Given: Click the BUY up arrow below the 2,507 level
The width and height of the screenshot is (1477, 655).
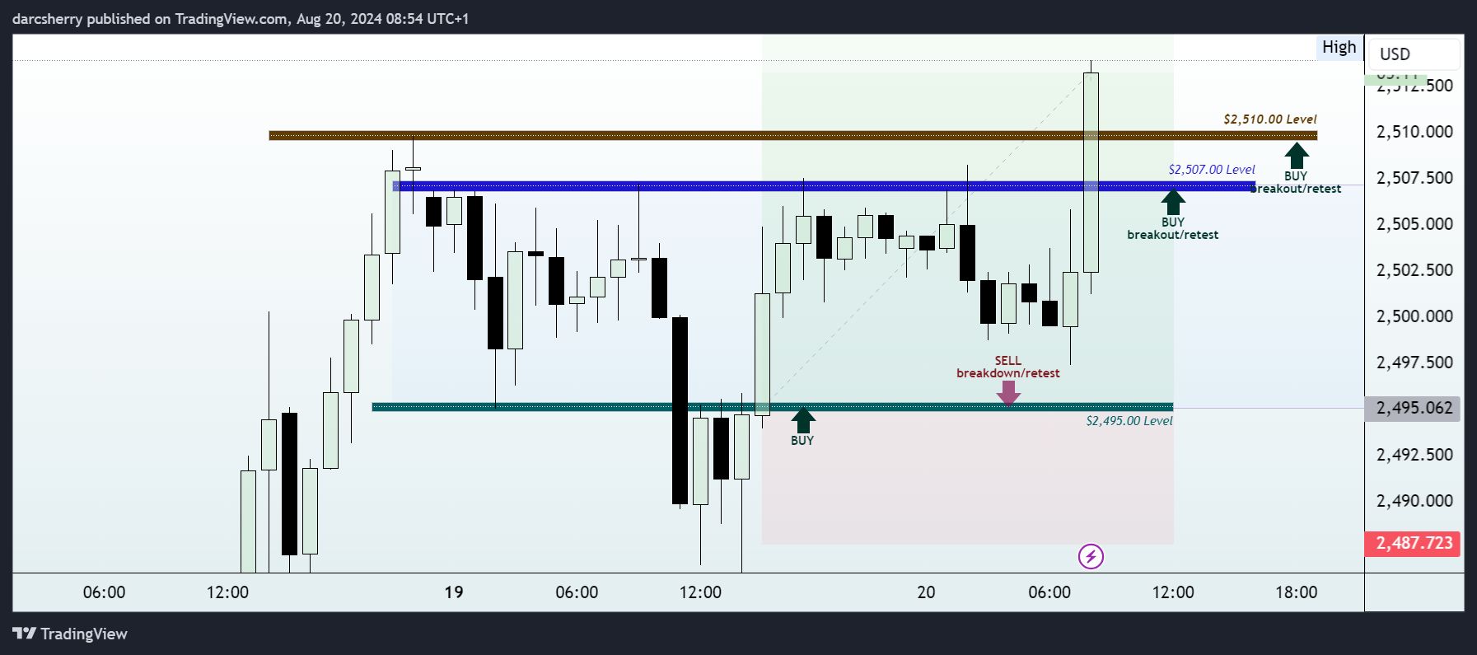Looking at the screenshot, I should tap(1173, 203).
